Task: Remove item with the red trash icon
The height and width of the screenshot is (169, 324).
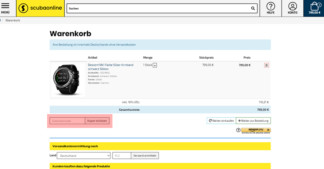Action: [266, 65]
